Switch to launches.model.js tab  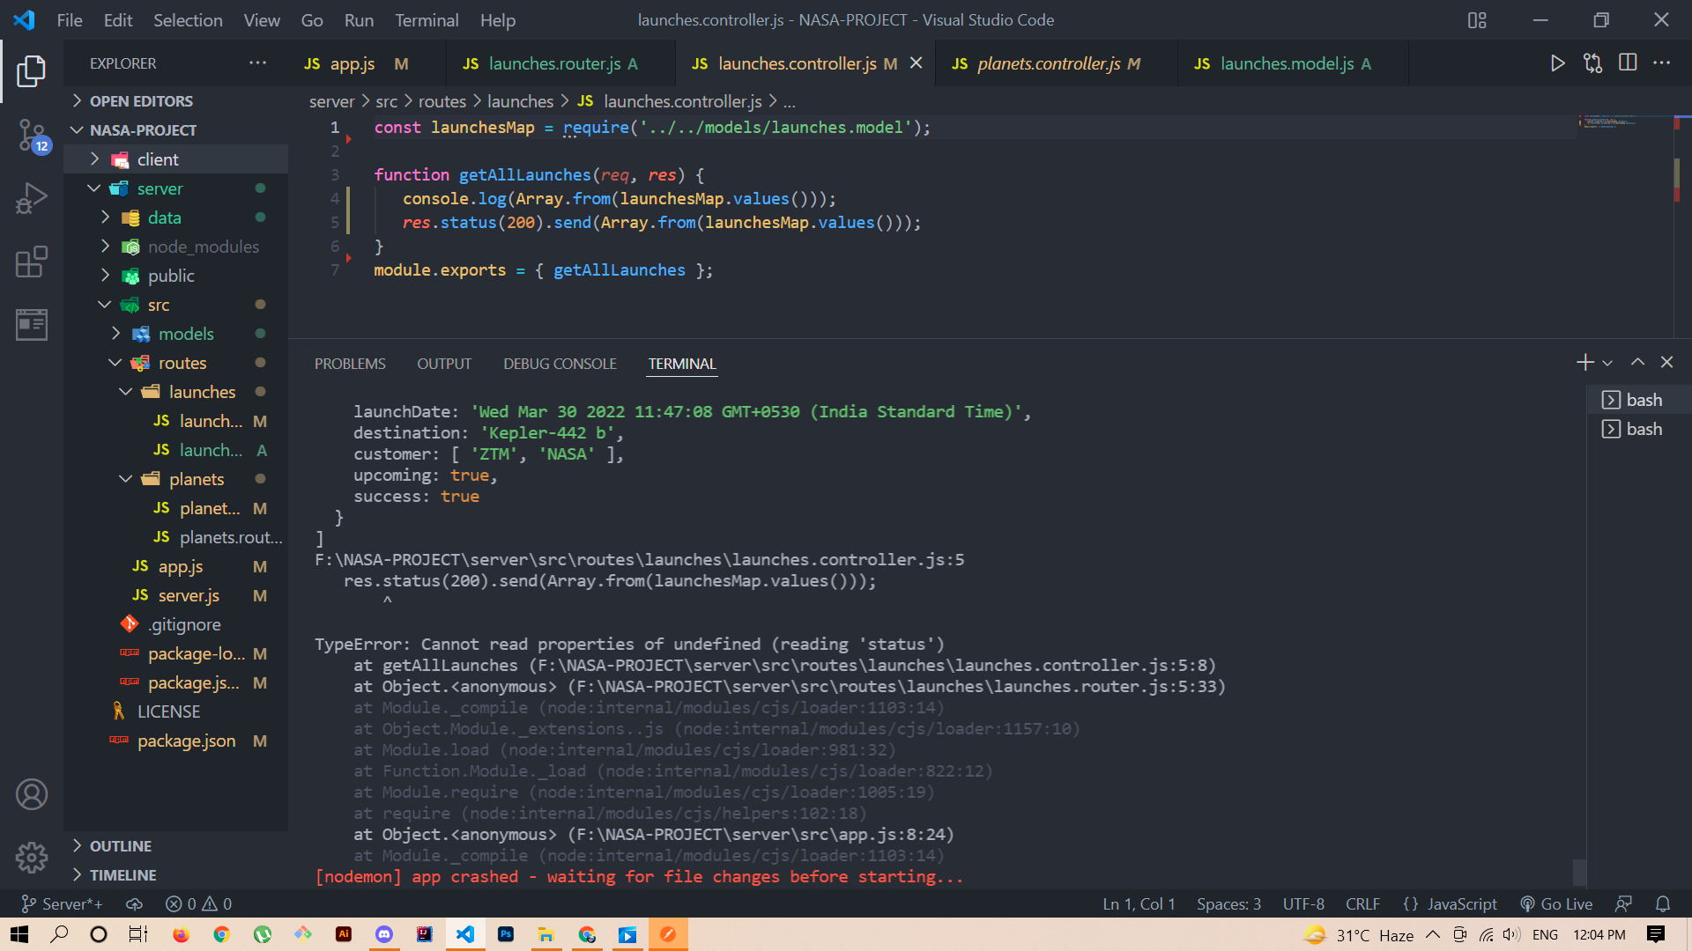(x=1293, y=63)
